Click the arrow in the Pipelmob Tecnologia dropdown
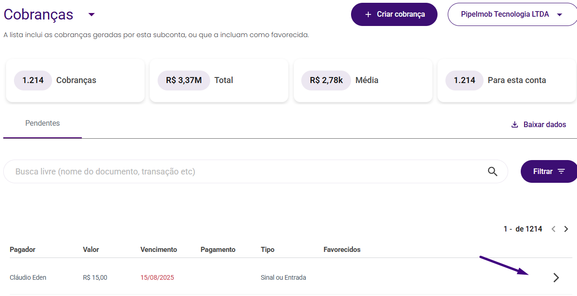This screenshot has width=577, height=296. (x=560, y=14)
